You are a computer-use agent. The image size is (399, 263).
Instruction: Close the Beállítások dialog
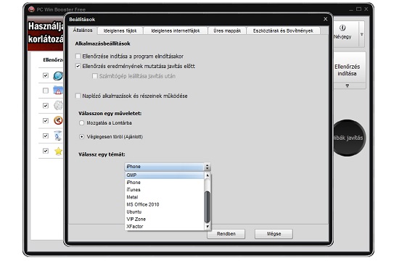point(326,19)
